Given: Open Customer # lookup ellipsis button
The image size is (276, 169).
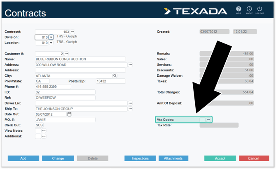Looking at the screenshot, I should (66, 54).
